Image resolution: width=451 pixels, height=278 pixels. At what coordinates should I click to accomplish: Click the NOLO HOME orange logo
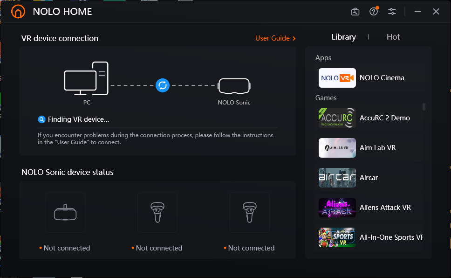pos(18,12)
